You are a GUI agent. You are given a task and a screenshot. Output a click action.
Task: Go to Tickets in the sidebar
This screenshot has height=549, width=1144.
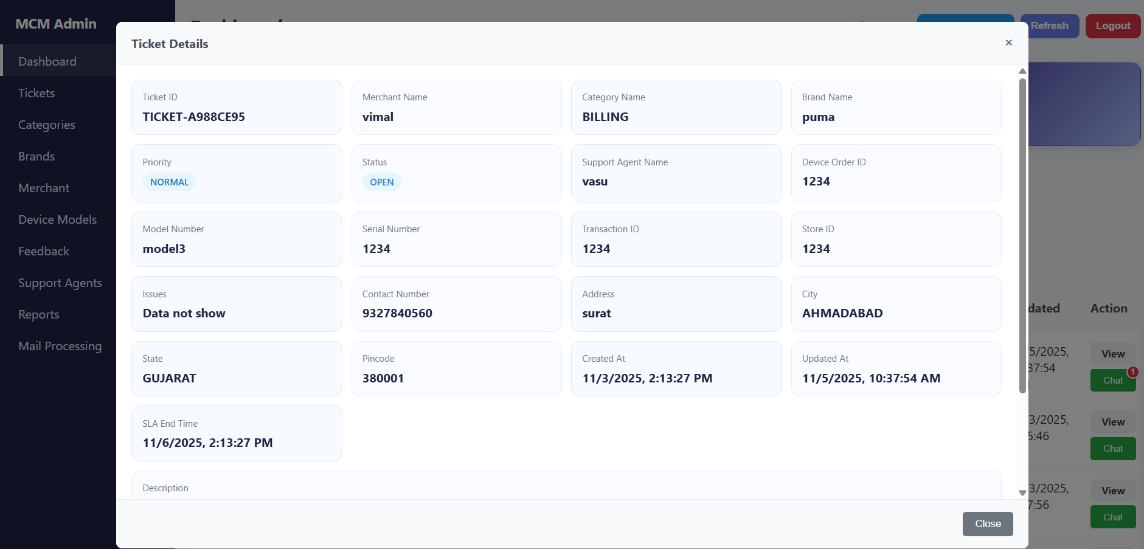36,93
